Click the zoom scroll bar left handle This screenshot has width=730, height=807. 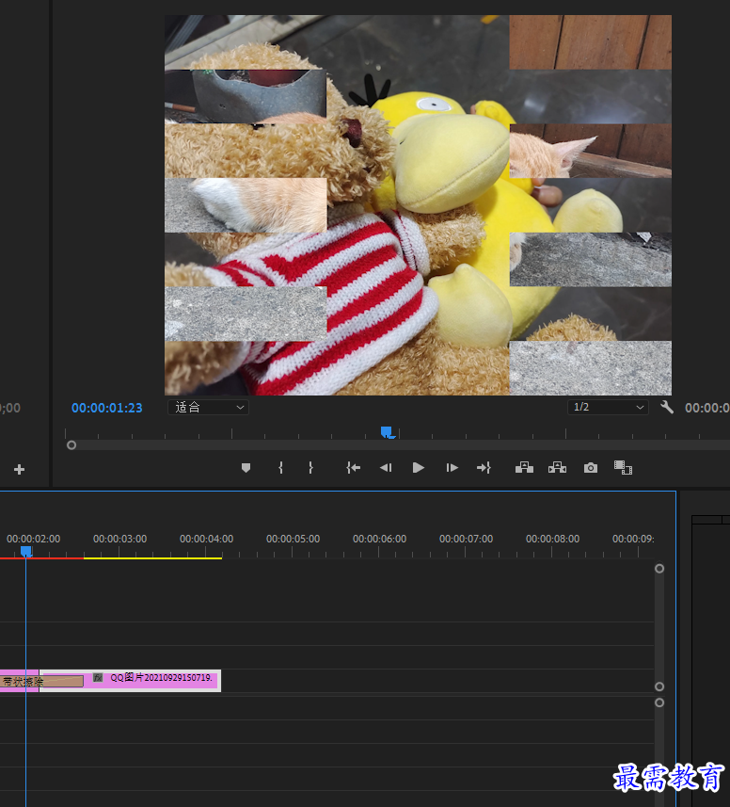[71, 445]
